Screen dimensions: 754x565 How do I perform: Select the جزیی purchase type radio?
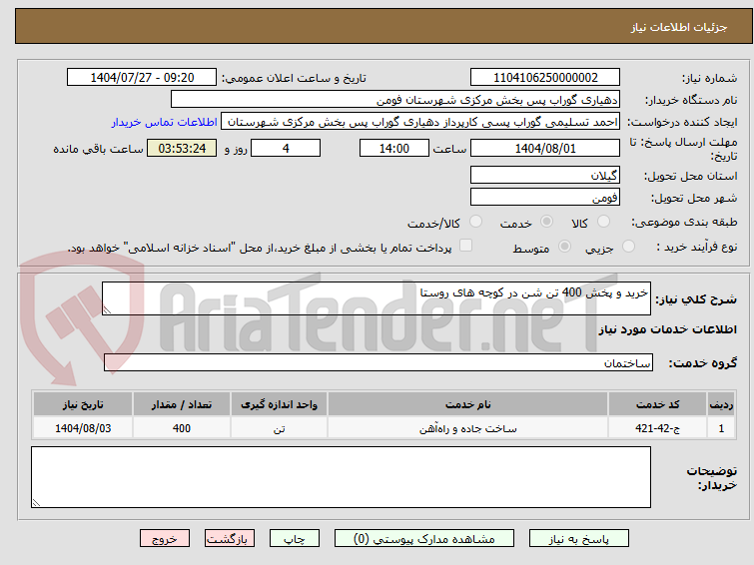(628, 247)
